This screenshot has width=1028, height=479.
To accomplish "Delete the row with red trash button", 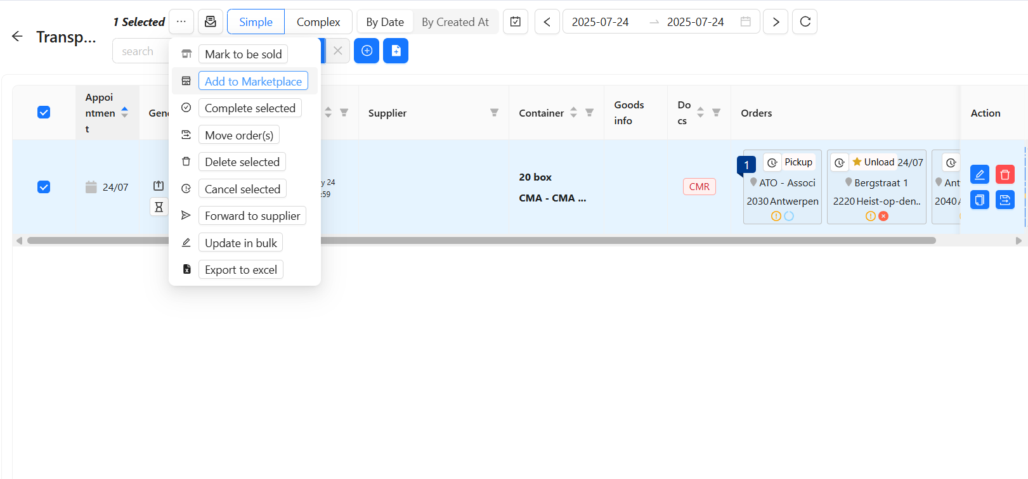I will [1005, 174].
